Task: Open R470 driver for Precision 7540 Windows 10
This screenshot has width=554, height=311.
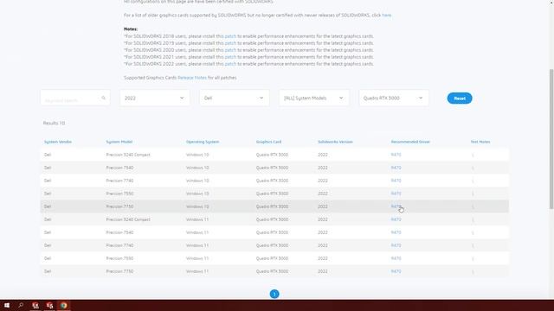Action: point(396,168)
